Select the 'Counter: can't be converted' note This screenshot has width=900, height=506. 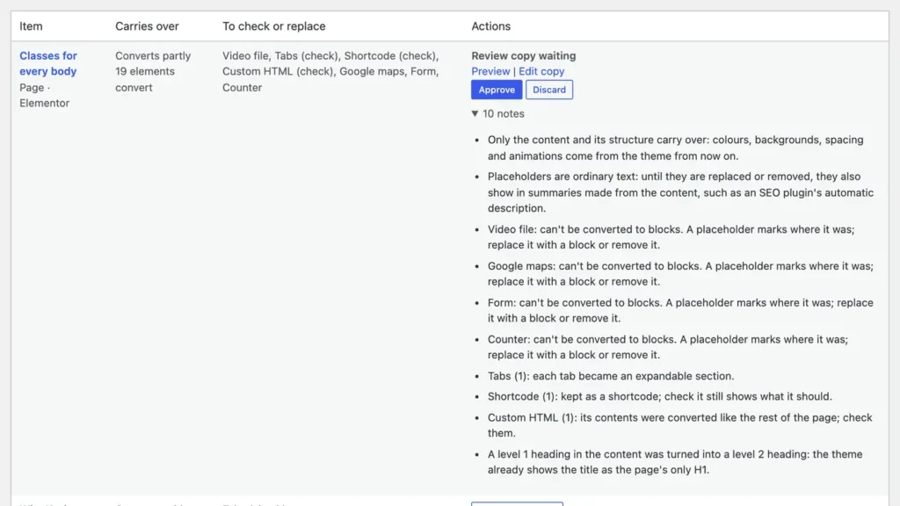click(x=668, y=347)
